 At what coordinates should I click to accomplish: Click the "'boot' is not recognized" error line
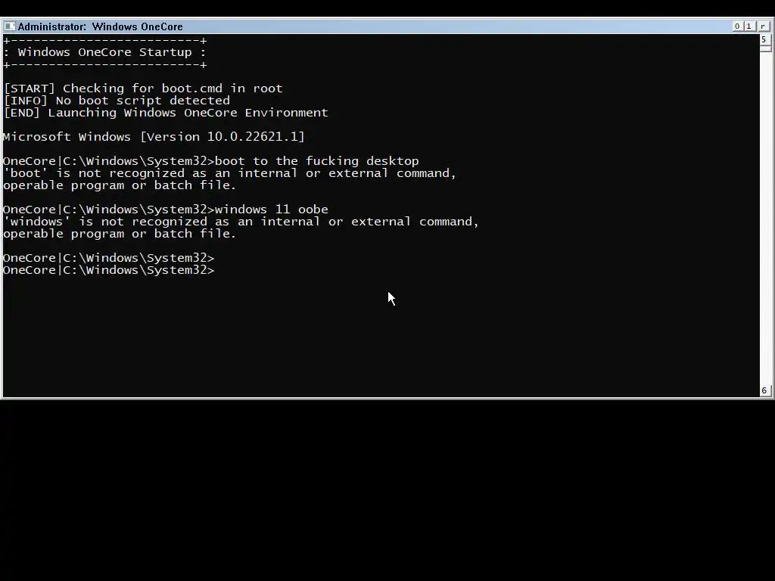(x=230, y=173)
